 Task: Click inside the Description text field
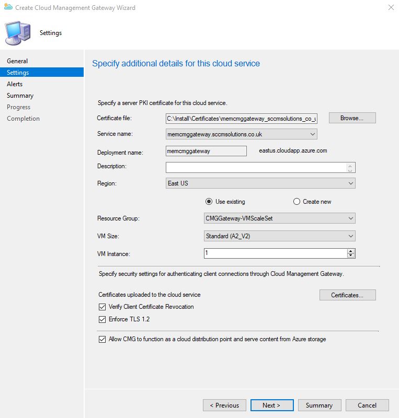[256, 167]
